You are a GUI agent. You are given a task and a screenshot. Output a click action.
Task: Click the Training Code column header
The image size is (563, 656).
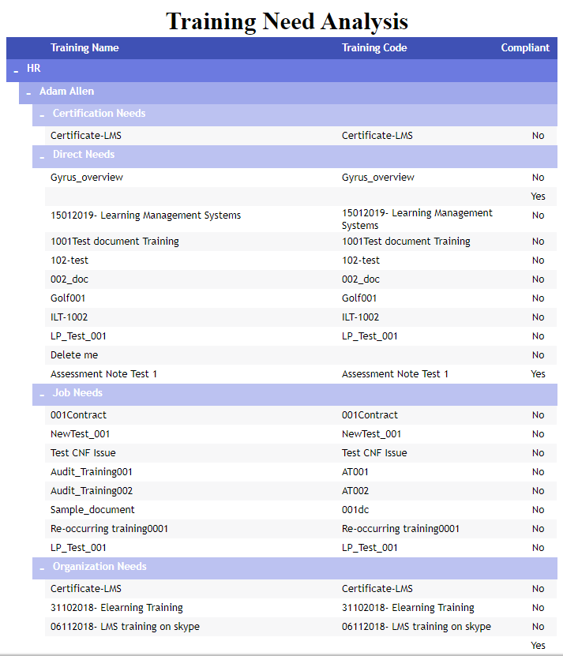[x=374, y=48]
